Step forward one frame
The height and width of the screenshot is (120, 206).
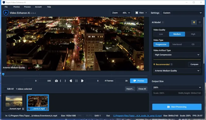point(82,81)
